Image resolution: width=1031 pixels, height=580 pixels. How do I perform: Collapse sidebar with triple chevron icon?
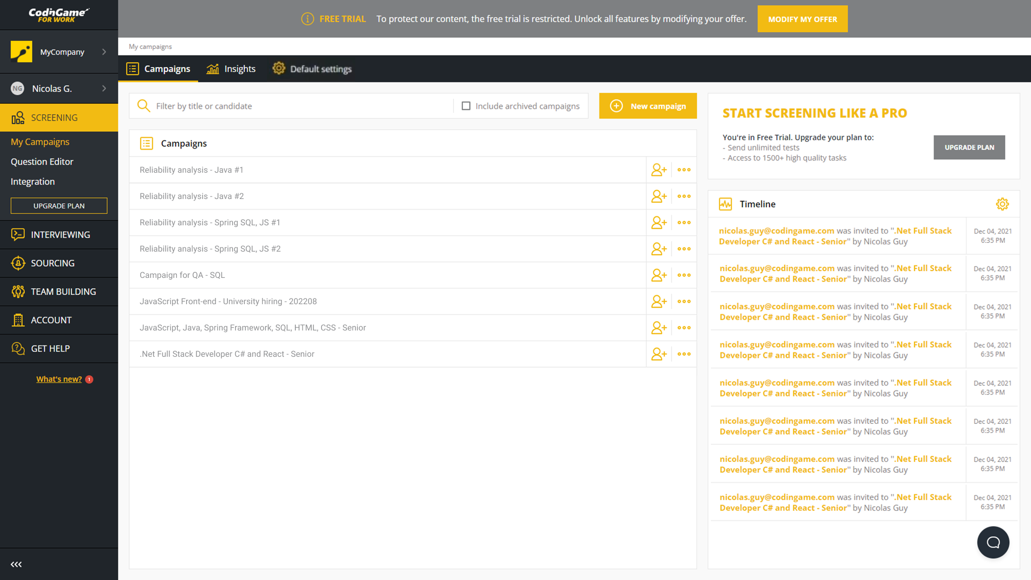(16, 564)
